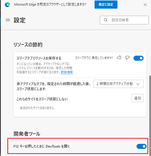Give thumbs up for sleeping tabs
Image resolution: width=151 pixels, height=156 pixels.
119,57
